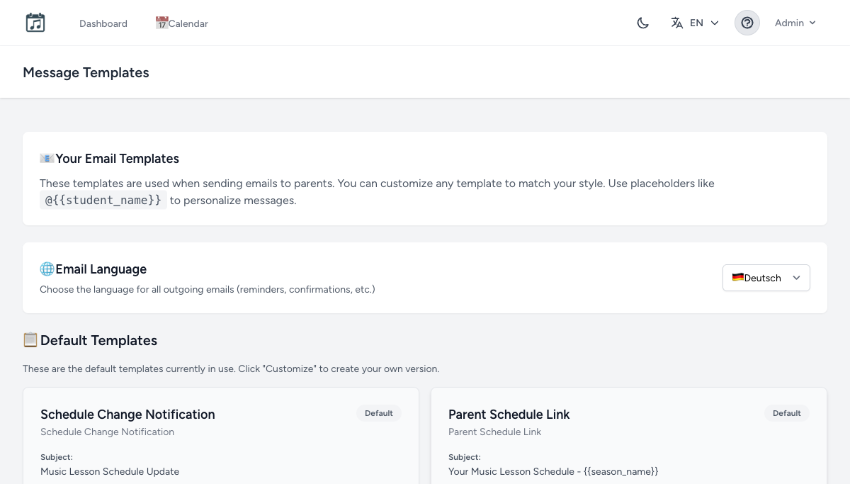Open the Deutsch email language dropdown
850x484 pixels.
point(766,278)
